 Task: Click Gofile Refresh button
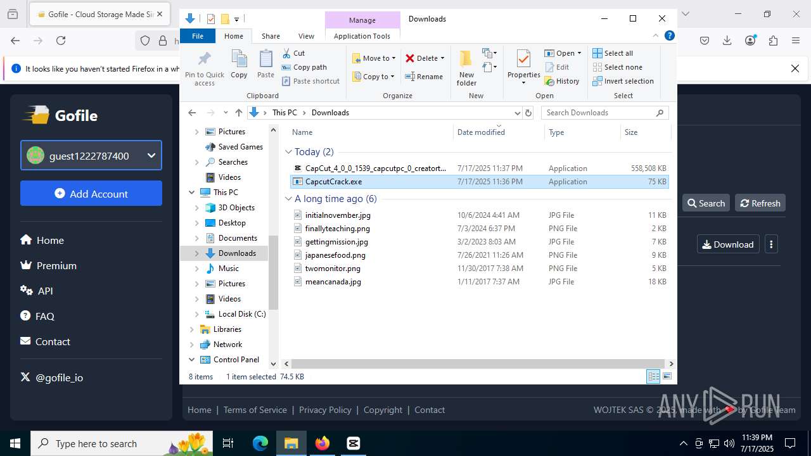760,203
